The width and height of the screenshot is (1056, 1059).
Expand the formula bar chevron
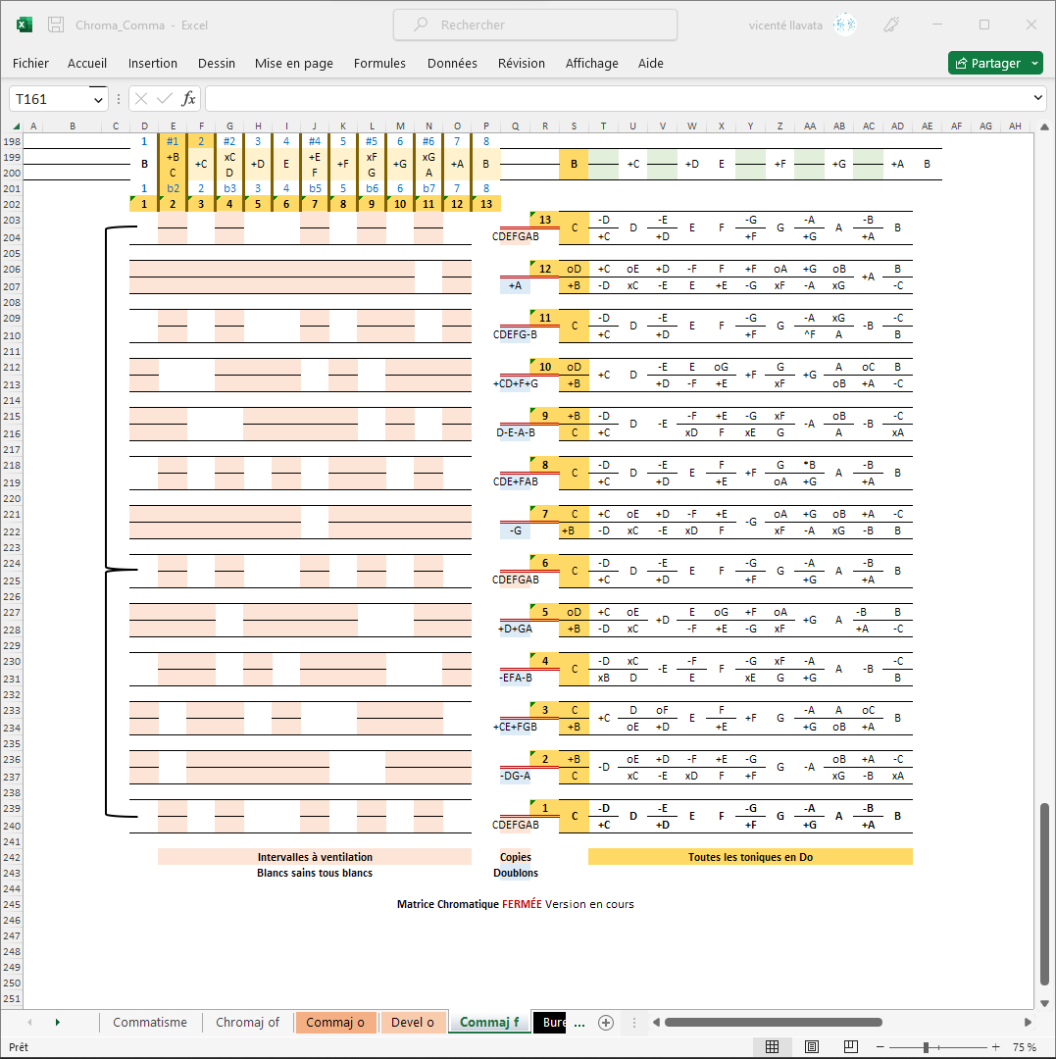click(x=1039, y=99)
